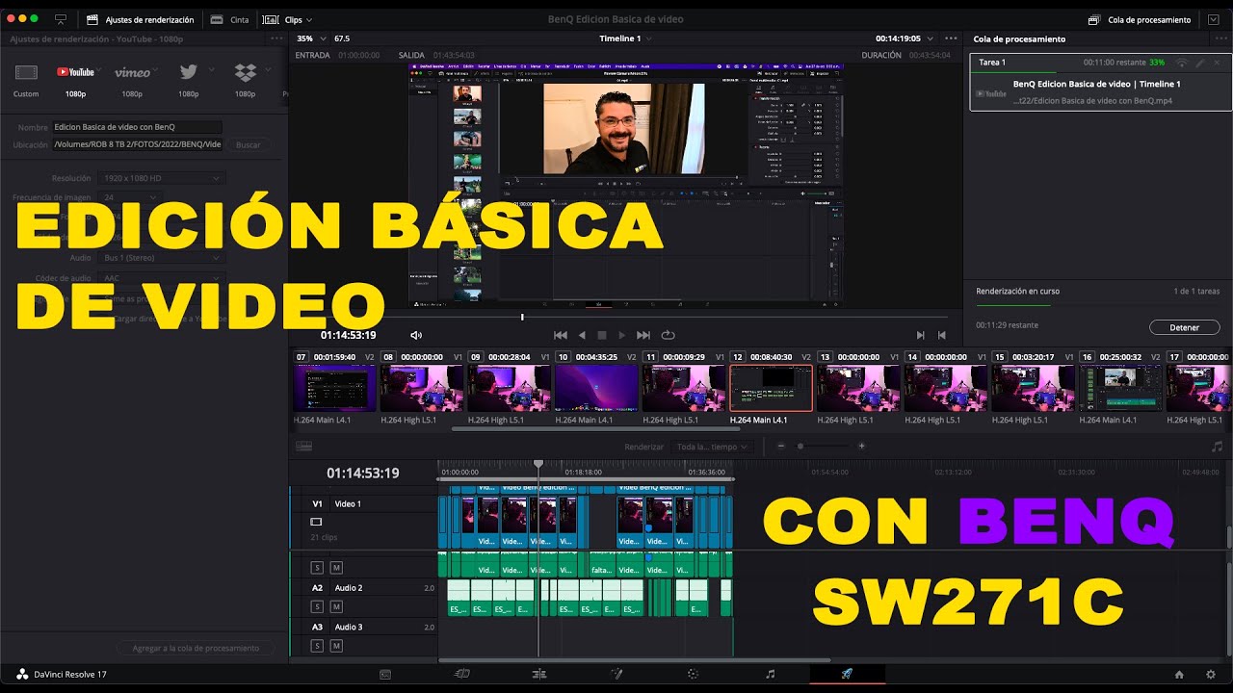Screen dimensions: 1233x693
Task: Mute the Audio 3 track
Action: [336, 646]
